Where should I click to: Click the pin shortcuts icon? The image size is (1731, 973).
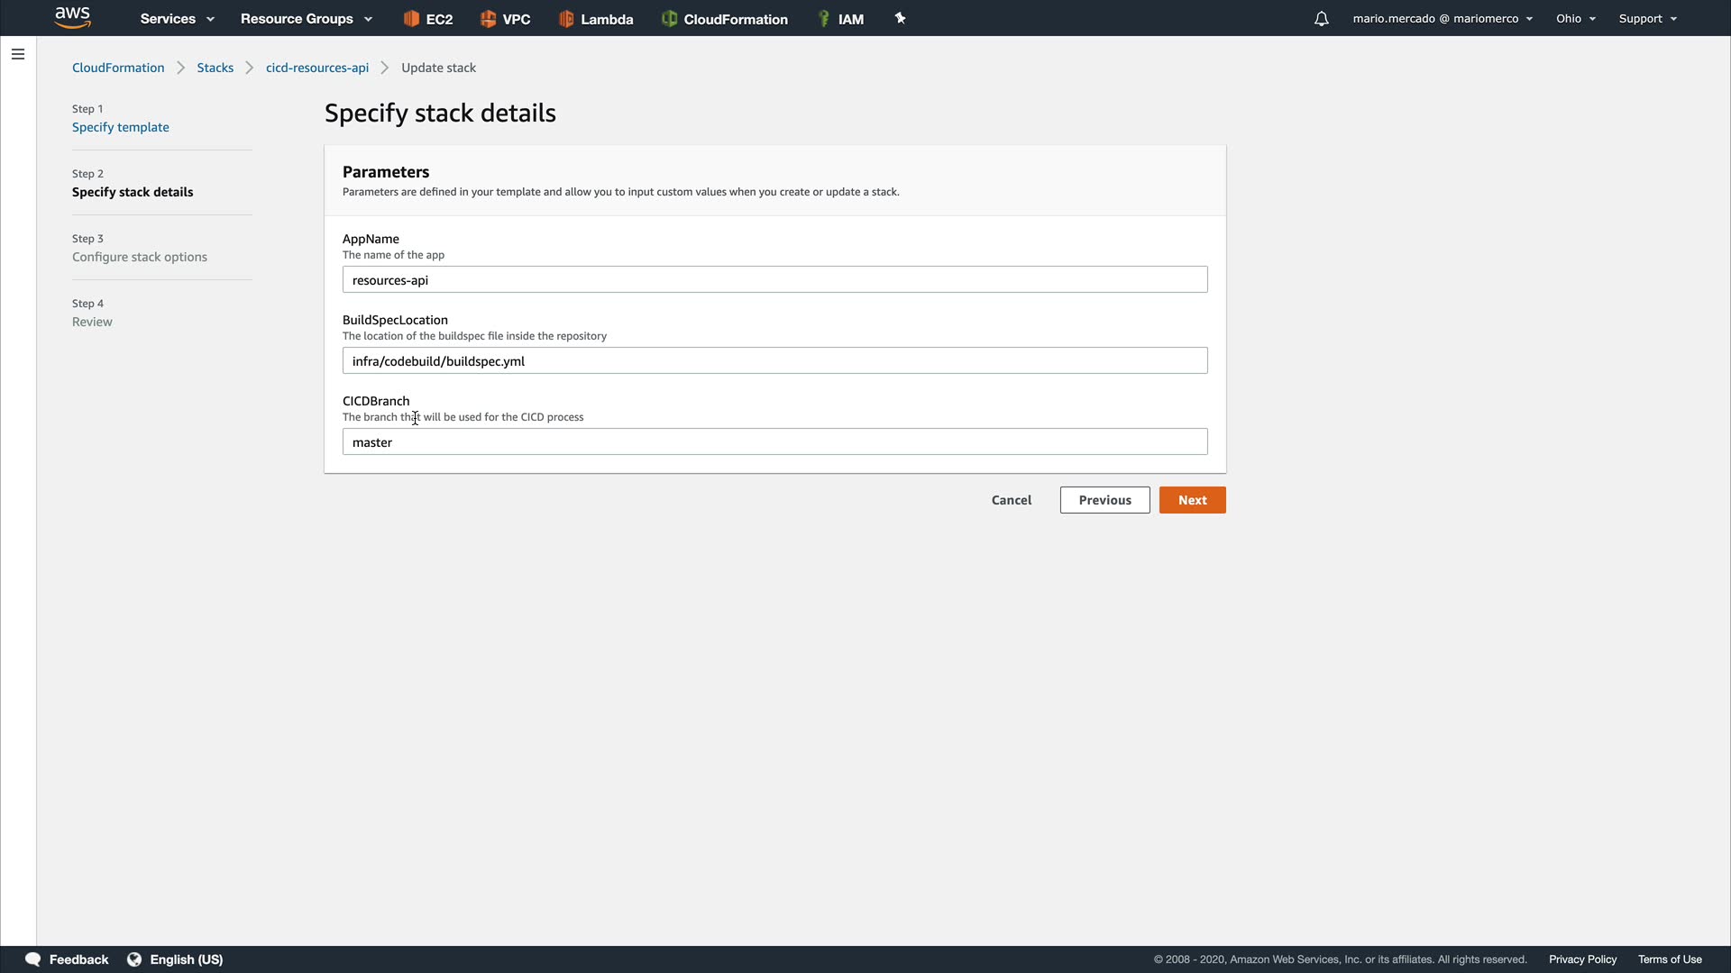(900, 18)
